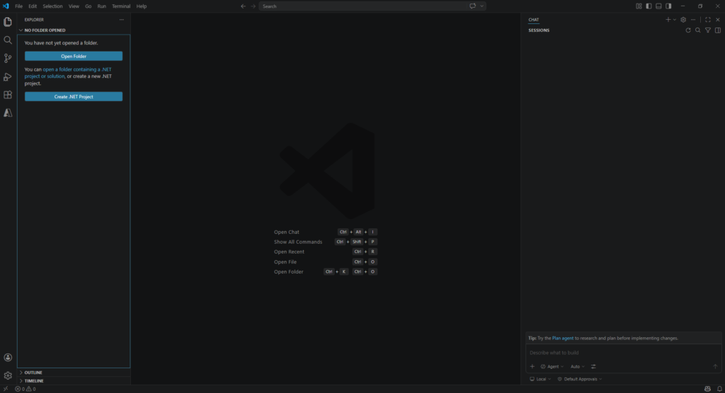Open new chat dropdown arrow beside plus
This screenshot has height=393, width=725.
click(x=675, y=20)
